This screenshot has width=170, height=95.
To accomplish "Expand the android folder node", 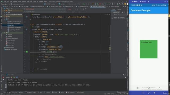I will pos(5,14).
